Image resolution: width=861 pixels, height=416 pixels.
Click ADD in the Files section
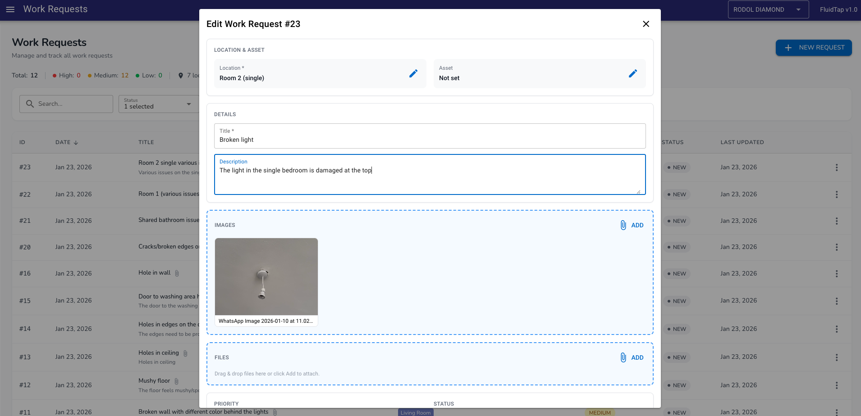[x=637, y=357]
